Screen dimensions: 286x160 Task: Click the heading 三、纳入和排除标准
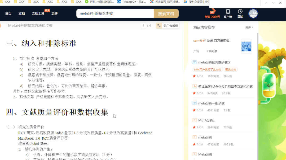[41, 43]
